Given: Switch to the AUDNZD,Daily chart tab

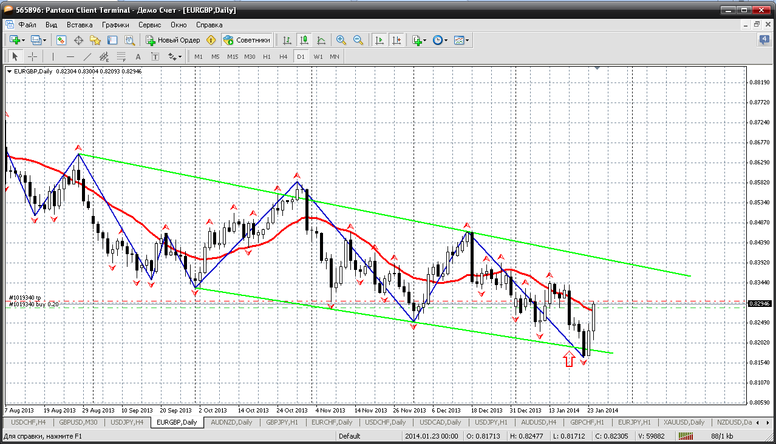Looking at the screenshot, I should [230, 422].
